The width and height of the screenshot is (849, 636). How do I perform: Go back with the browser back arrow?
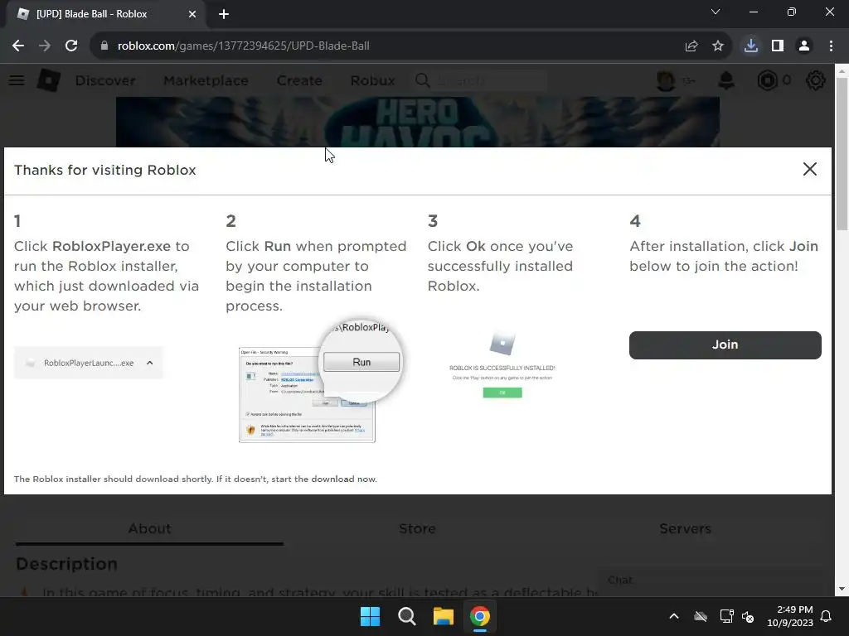tap(18, 46)
